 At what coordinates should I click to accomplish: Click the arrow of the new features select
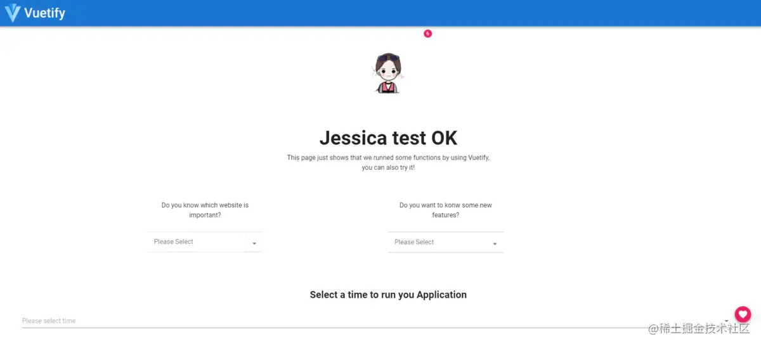[x=495, y=244]
